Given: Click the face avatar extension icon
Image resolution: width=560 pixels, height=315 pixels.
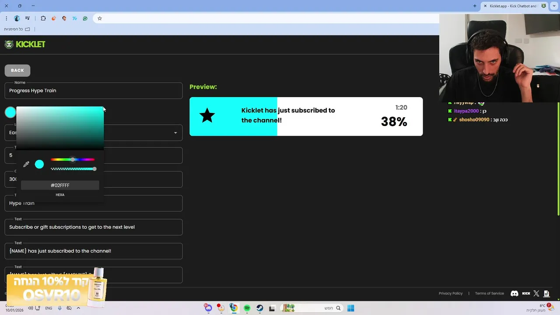Looking at the screenshot, I should point(64,18).
